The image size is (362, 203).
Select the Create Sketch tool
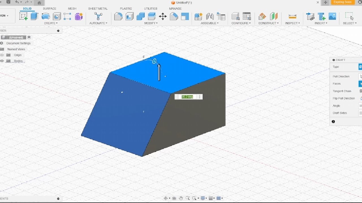[23, 16]
